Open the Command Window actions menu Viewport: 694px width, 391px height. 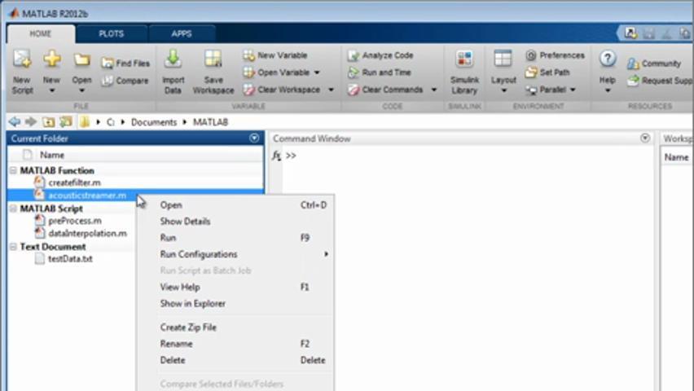(x=645, y=138)
